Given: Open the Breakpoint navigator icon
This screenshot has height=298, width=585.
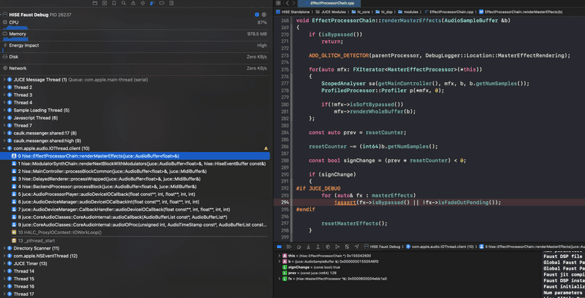Looking at the screenshot, I should pos(162,3).
